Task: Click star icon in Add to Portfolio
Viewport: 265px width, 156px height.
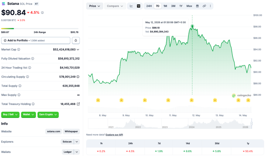Action: (x=5, y=40)
